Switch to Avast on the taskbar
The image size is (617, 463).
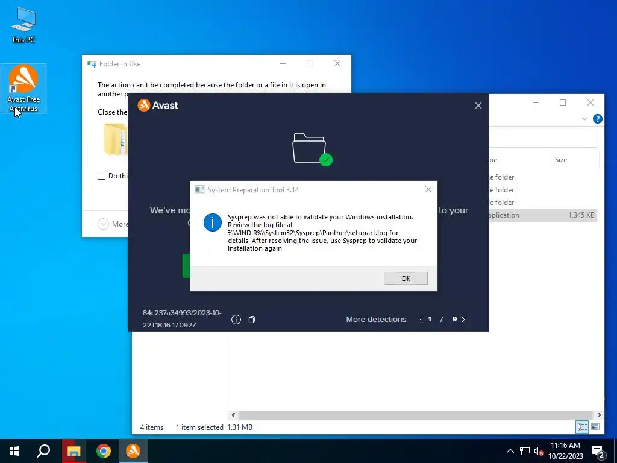tap(133, 451)
